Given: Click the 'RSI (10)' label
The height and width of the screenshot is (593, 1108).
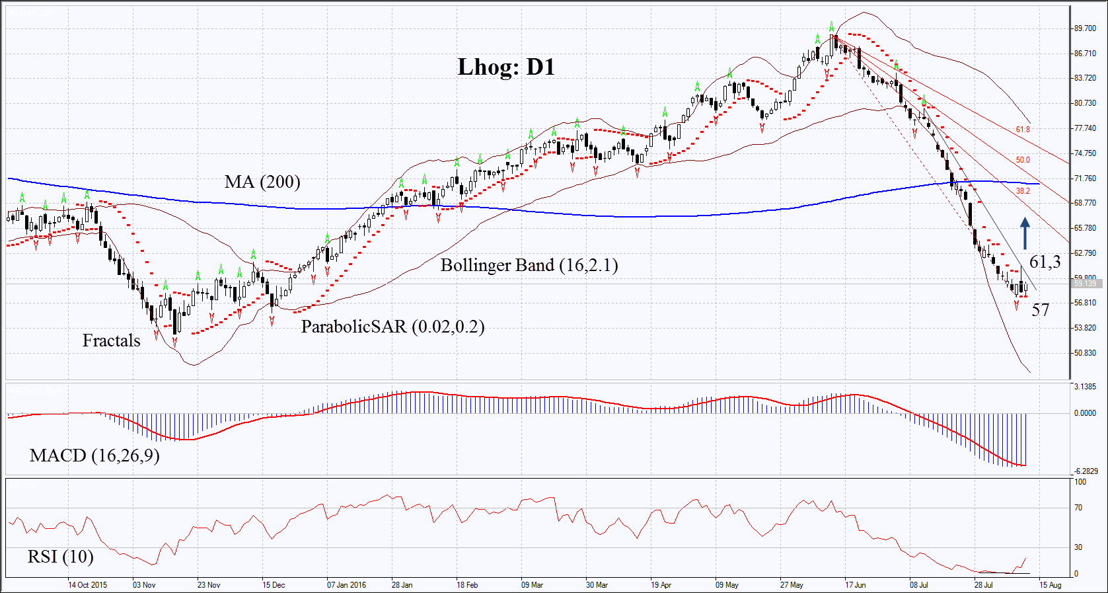Looking at the screenshot, I should 60,557.
